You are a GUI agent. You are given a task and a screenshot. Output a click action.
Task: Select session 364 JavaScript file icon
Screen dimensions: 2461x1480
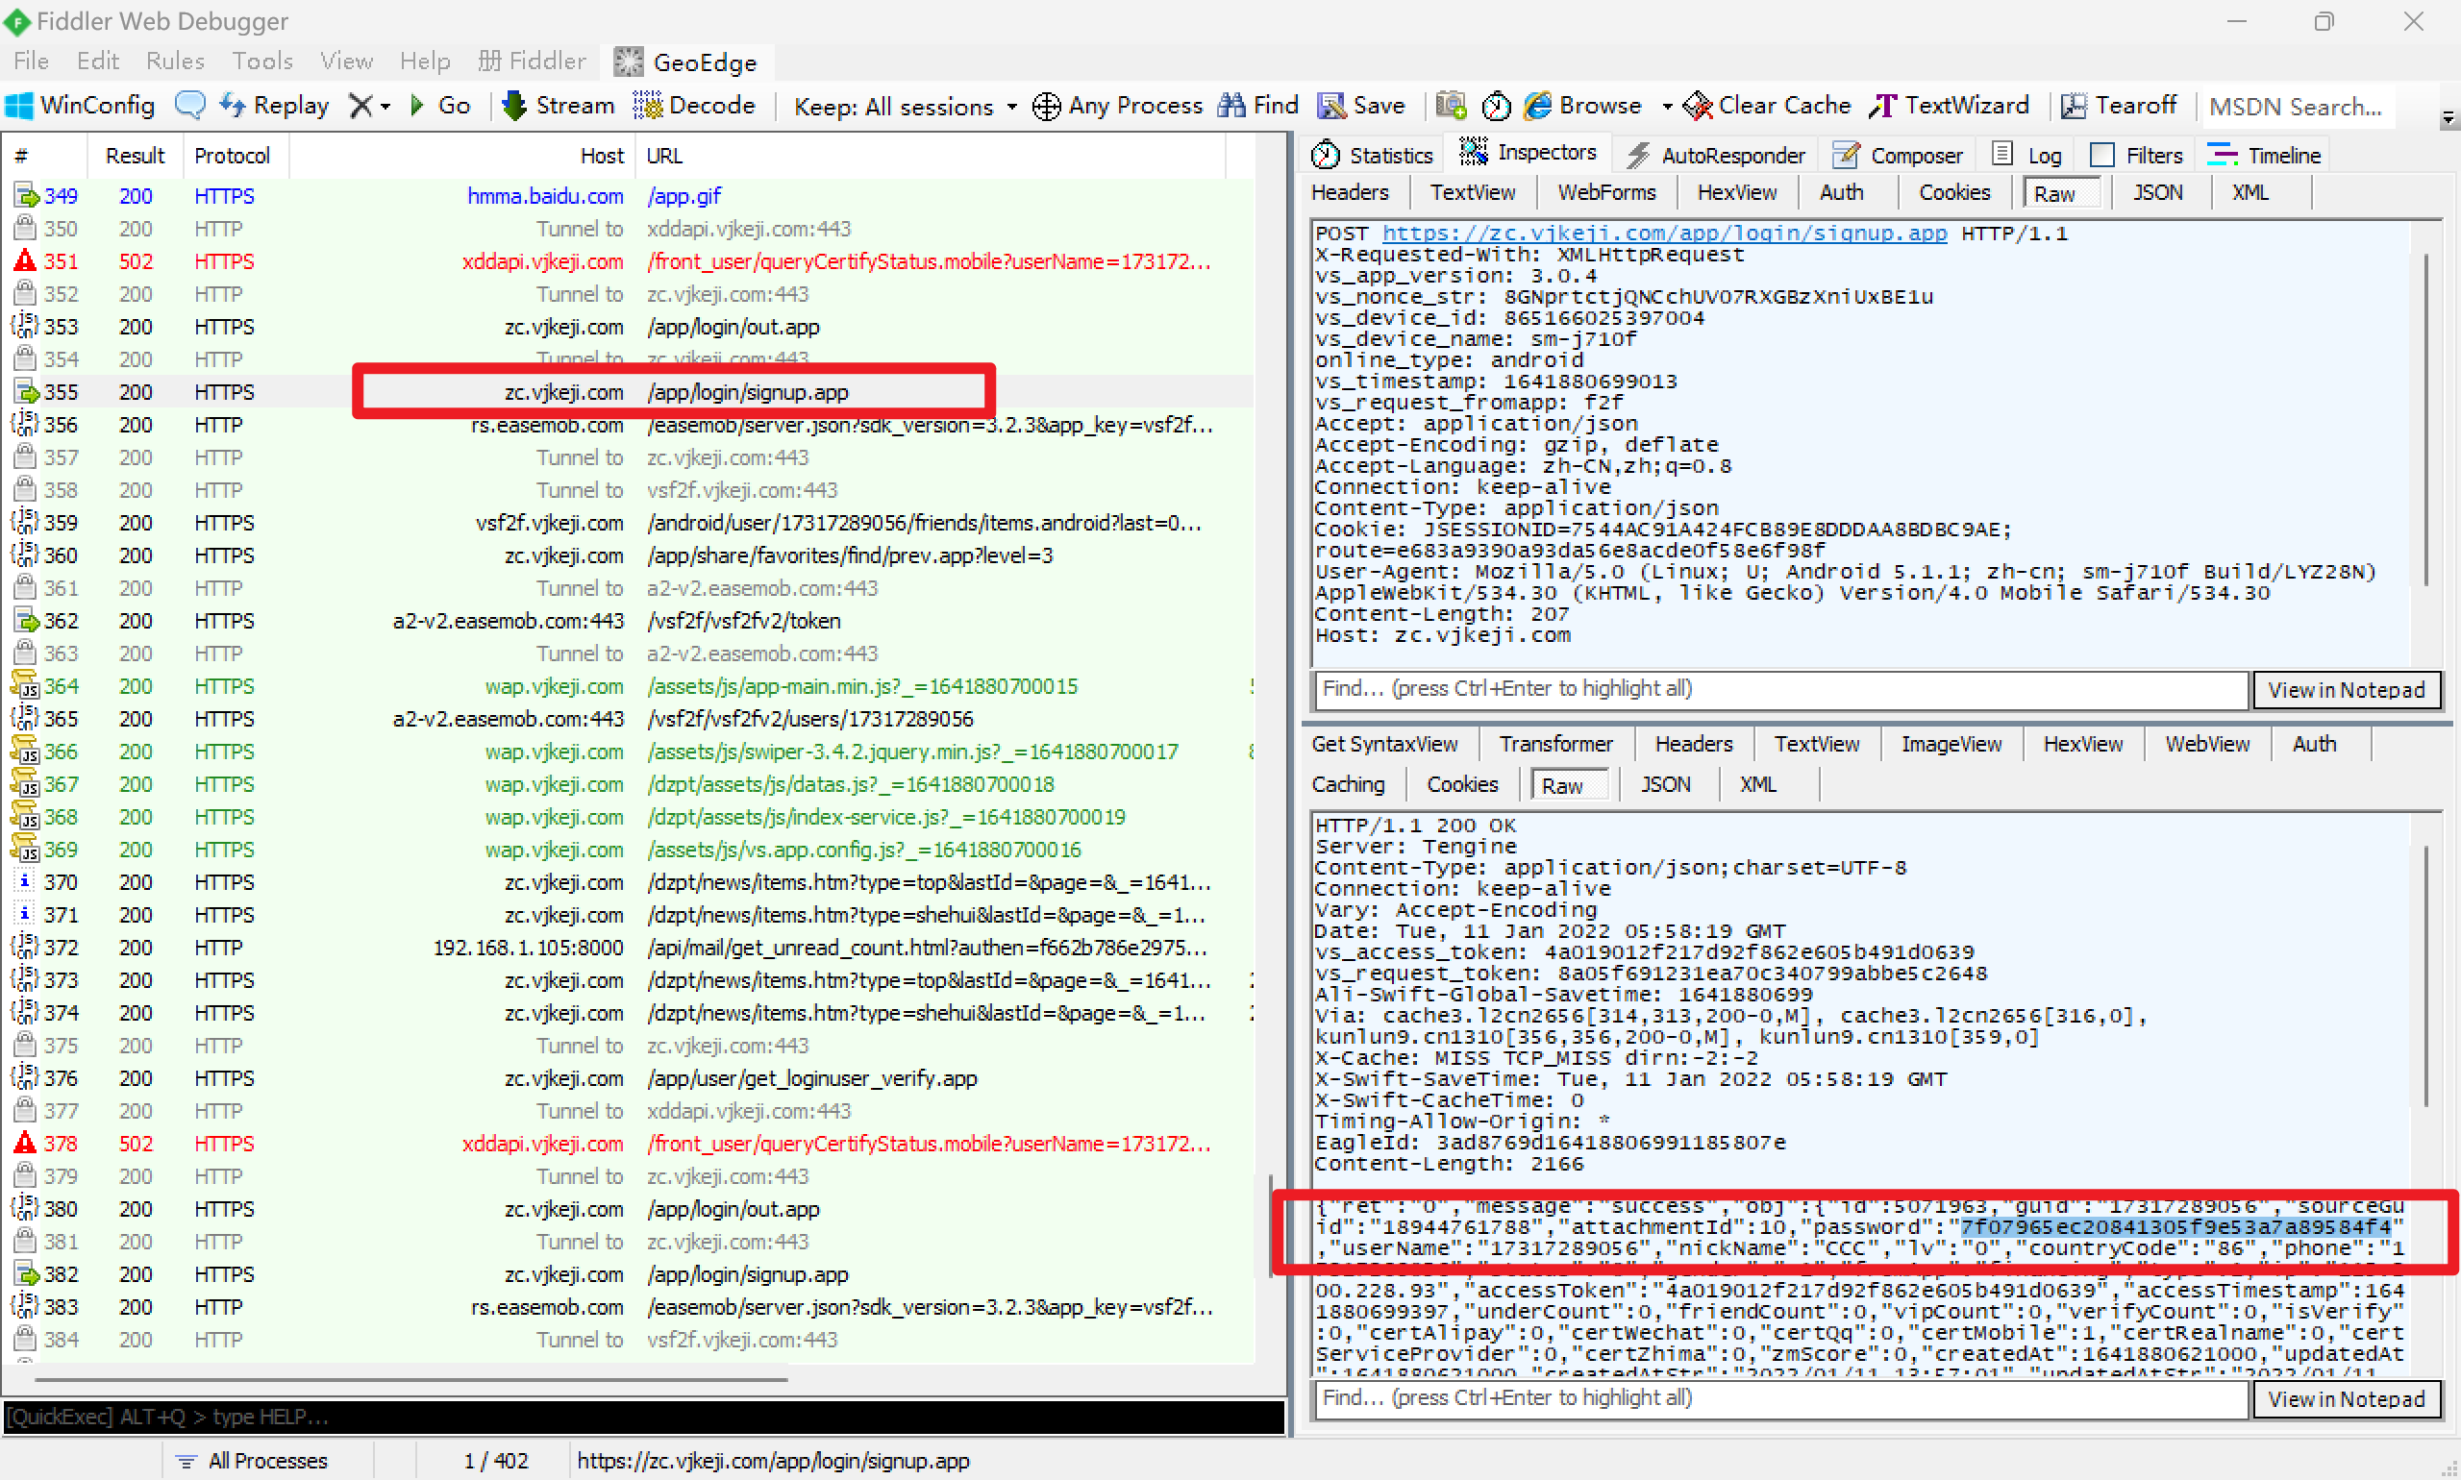24,686
